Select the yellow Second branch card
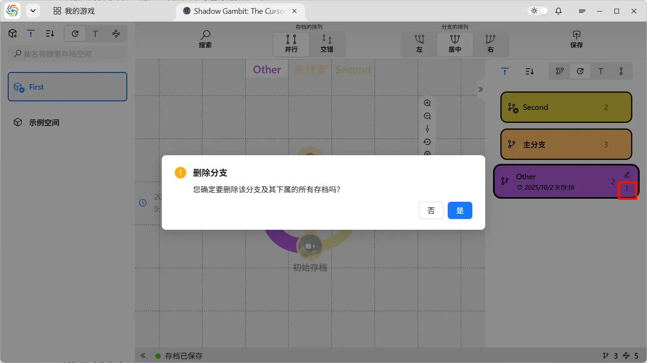This screenshot has width=647, height=363. tap(566, 107)
